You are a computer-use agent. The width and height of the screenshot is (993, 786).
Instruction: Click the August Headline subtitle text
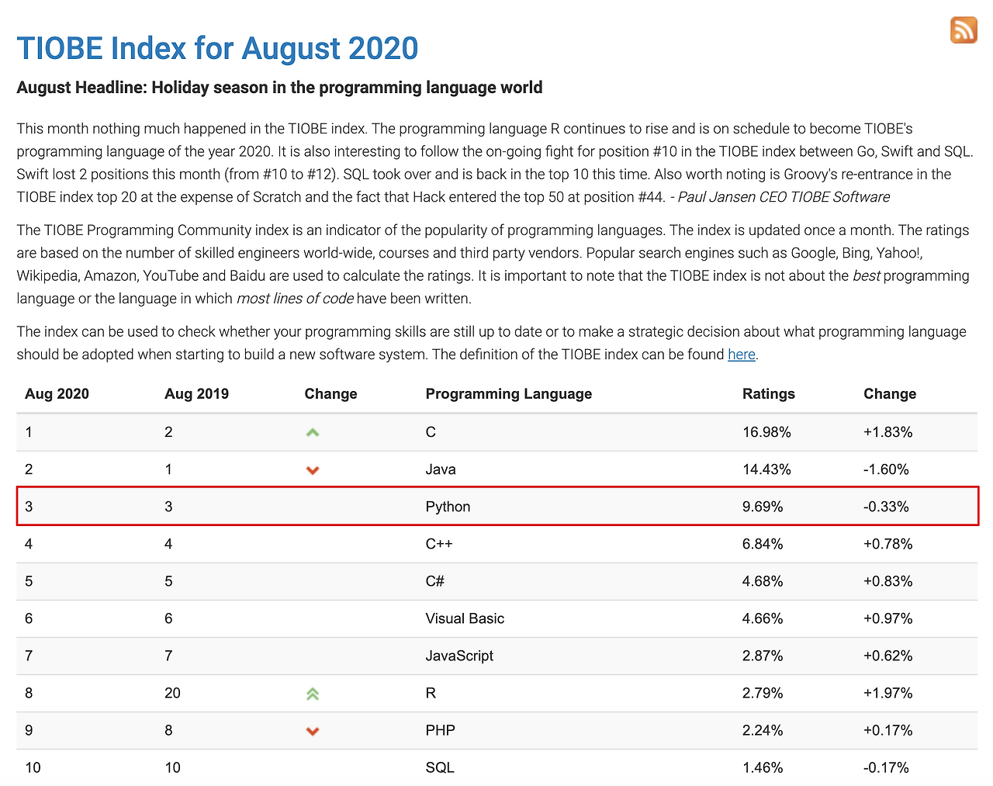point(279,88)
